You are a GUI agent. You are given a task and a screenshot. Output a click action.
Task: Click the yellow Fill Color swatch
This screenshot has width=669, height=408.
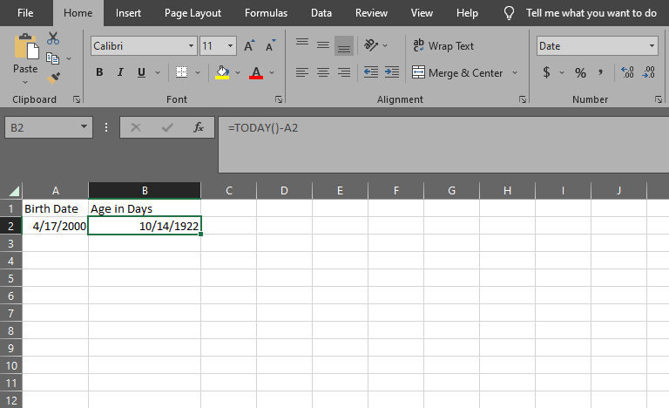tap(222, 72)
